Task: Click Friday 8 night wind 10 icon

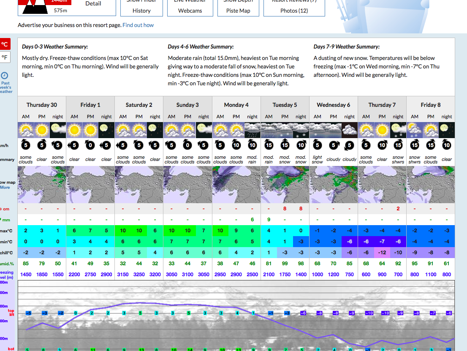Action: [447, 145]
